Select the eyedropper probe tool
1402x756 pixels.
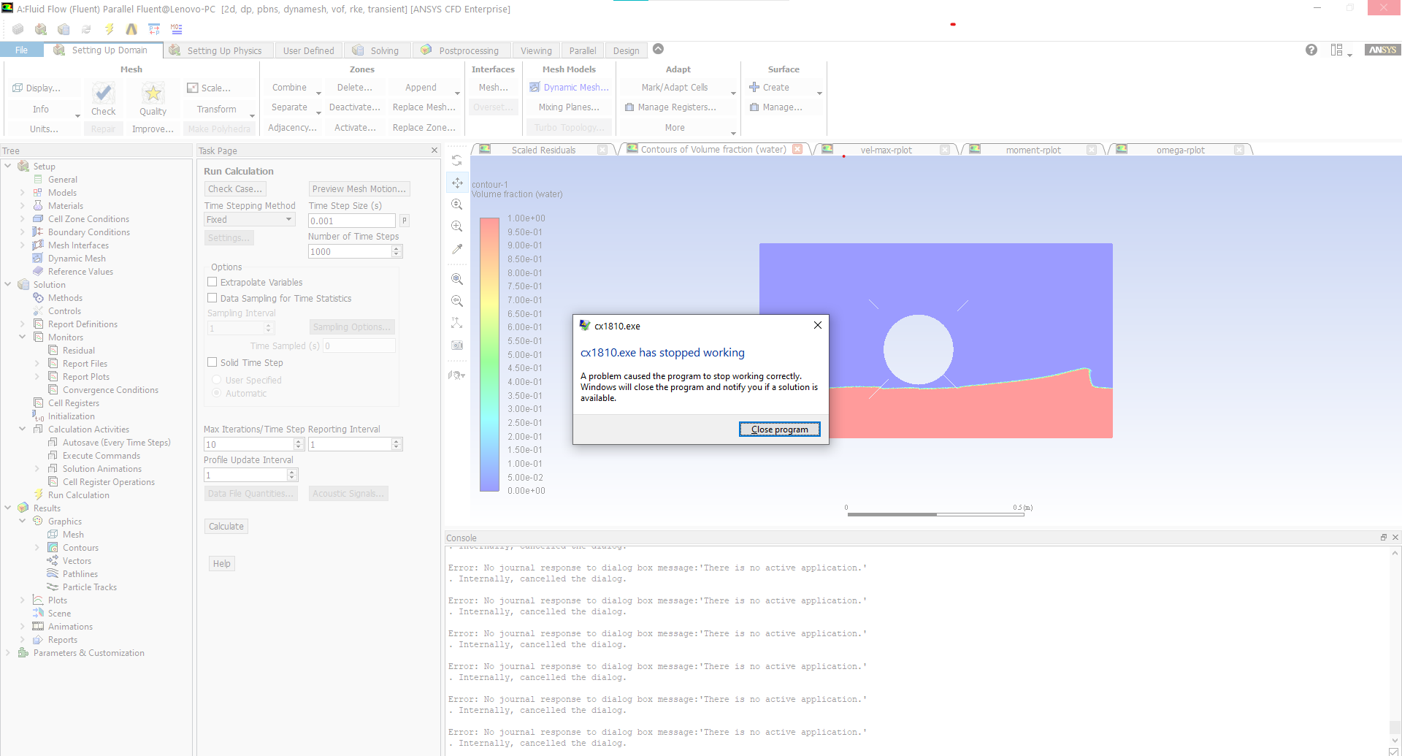coord(457,249)
